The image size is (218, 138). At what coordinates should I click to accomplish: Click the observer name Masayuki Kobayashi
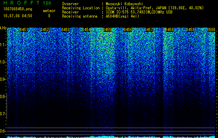tap(124, 4)
